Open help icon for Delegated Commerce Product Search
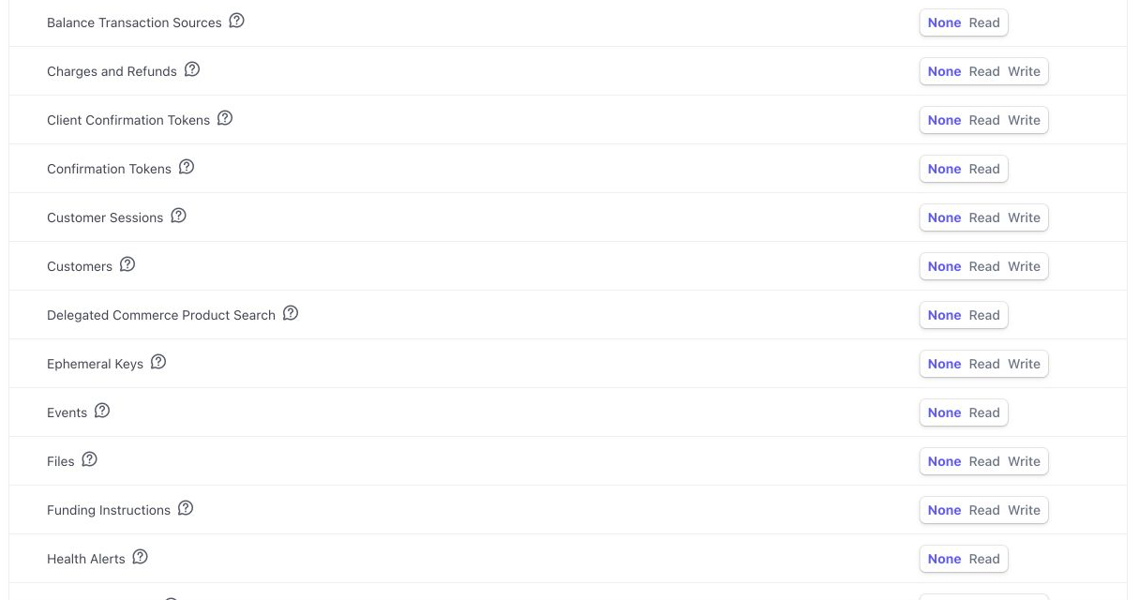Viewport: 1139px width, 600px height. click(x=291, y=313)
